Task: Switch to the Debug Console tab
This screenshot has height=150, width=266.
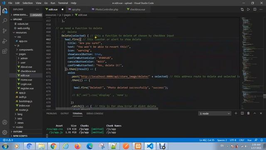Action: [95, 113]
